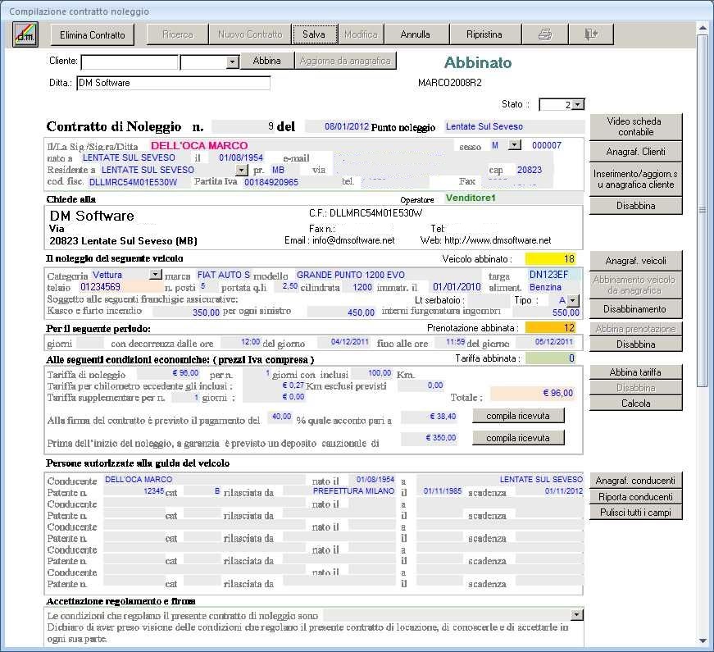714x652 pixels.
Task: Click scadenza date 01/11/2012
Action: pyautogui.click(x=549, y=491)
